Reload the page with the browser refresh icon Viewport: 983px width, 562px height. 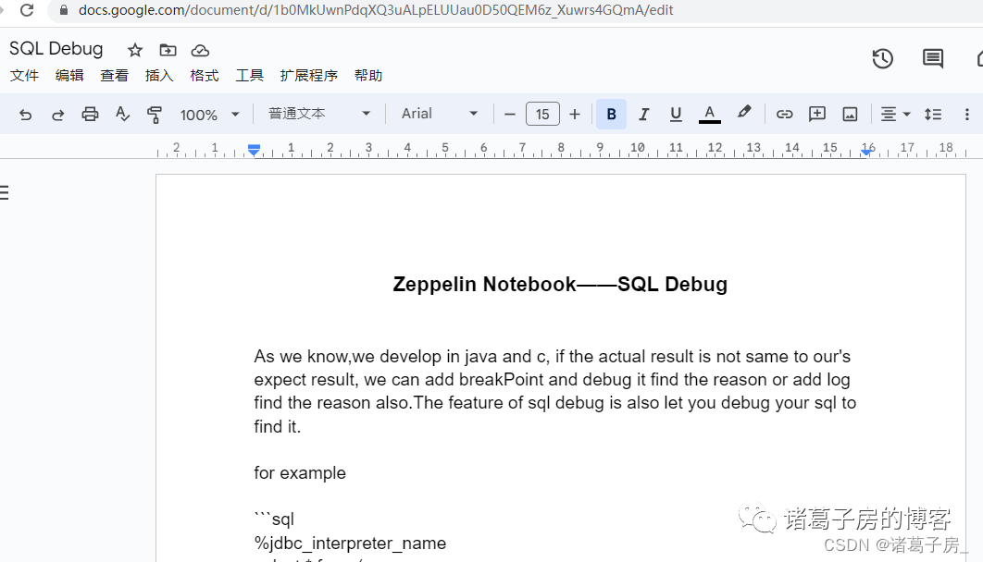(x=26, y=10)
